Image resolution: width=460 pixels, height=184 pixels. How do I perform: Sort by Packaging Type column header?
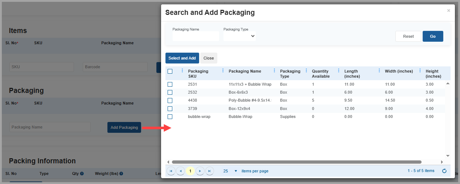pyautogui.click(x=290, y=74)
